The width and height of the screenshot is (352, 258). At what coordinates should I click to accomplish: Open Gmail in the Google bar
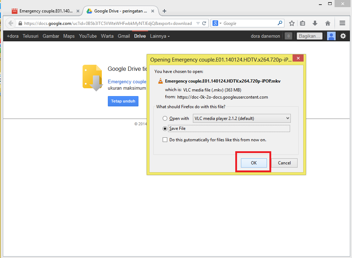click(124, 36)
